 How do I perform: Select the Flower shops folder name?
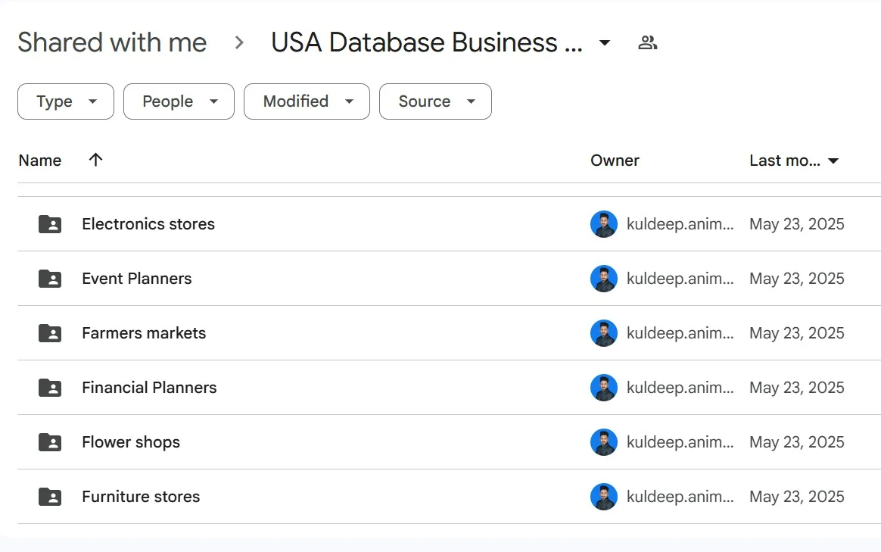point(131,442)
